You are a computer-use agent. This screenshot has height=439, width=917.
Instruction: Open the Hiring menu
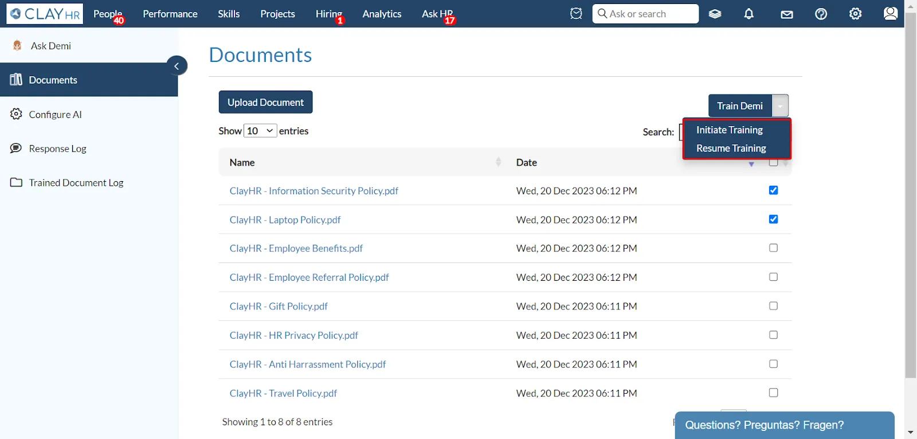[329, 14]
